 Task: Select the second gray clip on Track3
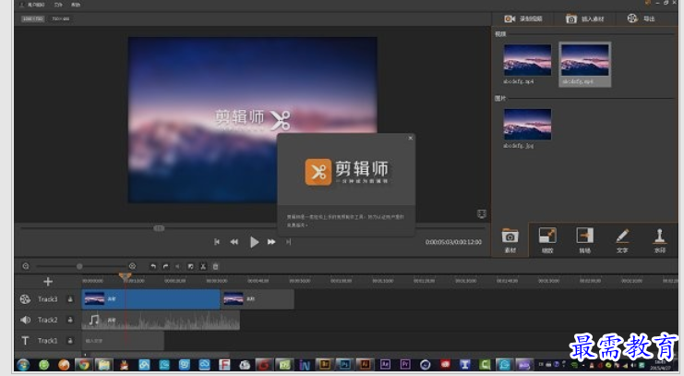[x=258, y=299]
